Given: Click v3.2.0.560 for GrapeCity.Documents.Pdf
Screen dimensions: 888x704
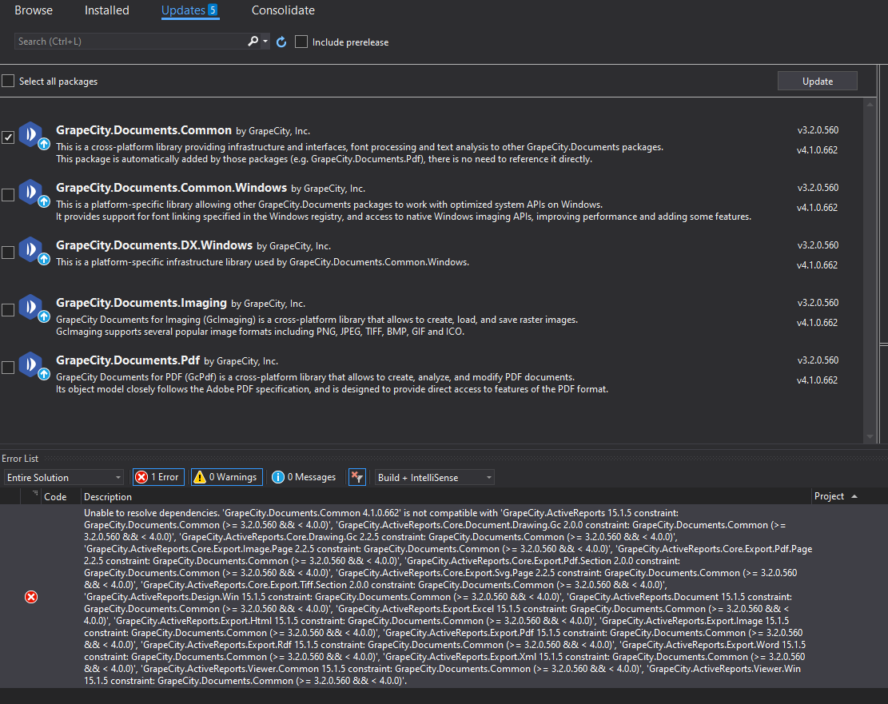Looking at the screenshot, I should pyautogui.click(x=818, y=360).
